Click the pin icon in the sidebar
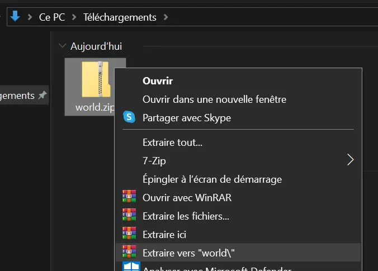Viewport: 378px width, 271px height. 42,96
